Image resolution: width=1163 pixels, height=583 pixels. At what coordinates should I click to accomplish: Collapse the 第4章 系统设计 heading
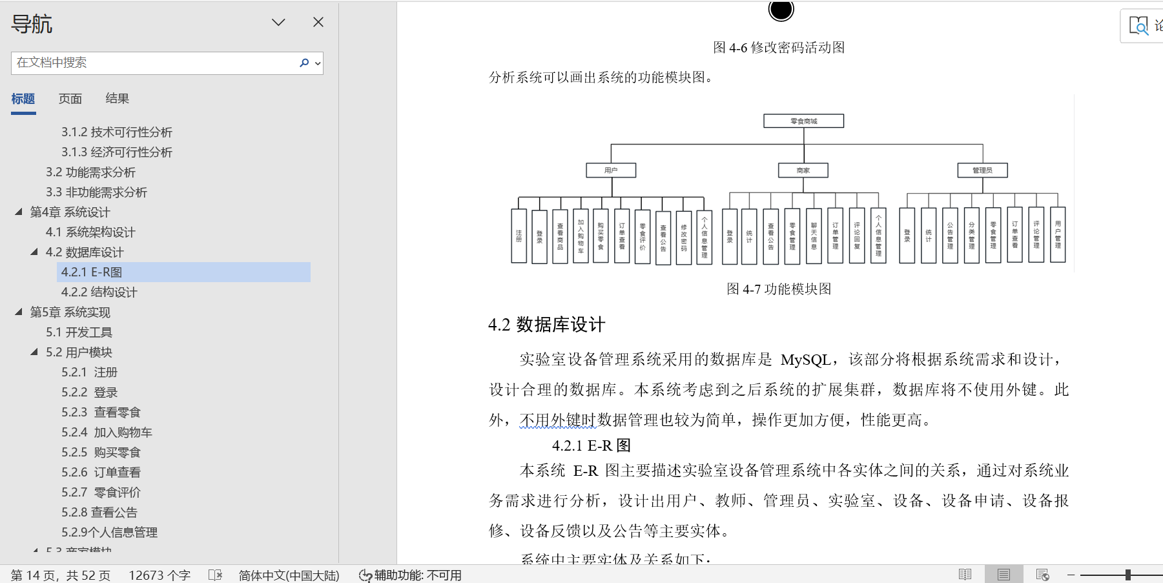tap(19, 212)
